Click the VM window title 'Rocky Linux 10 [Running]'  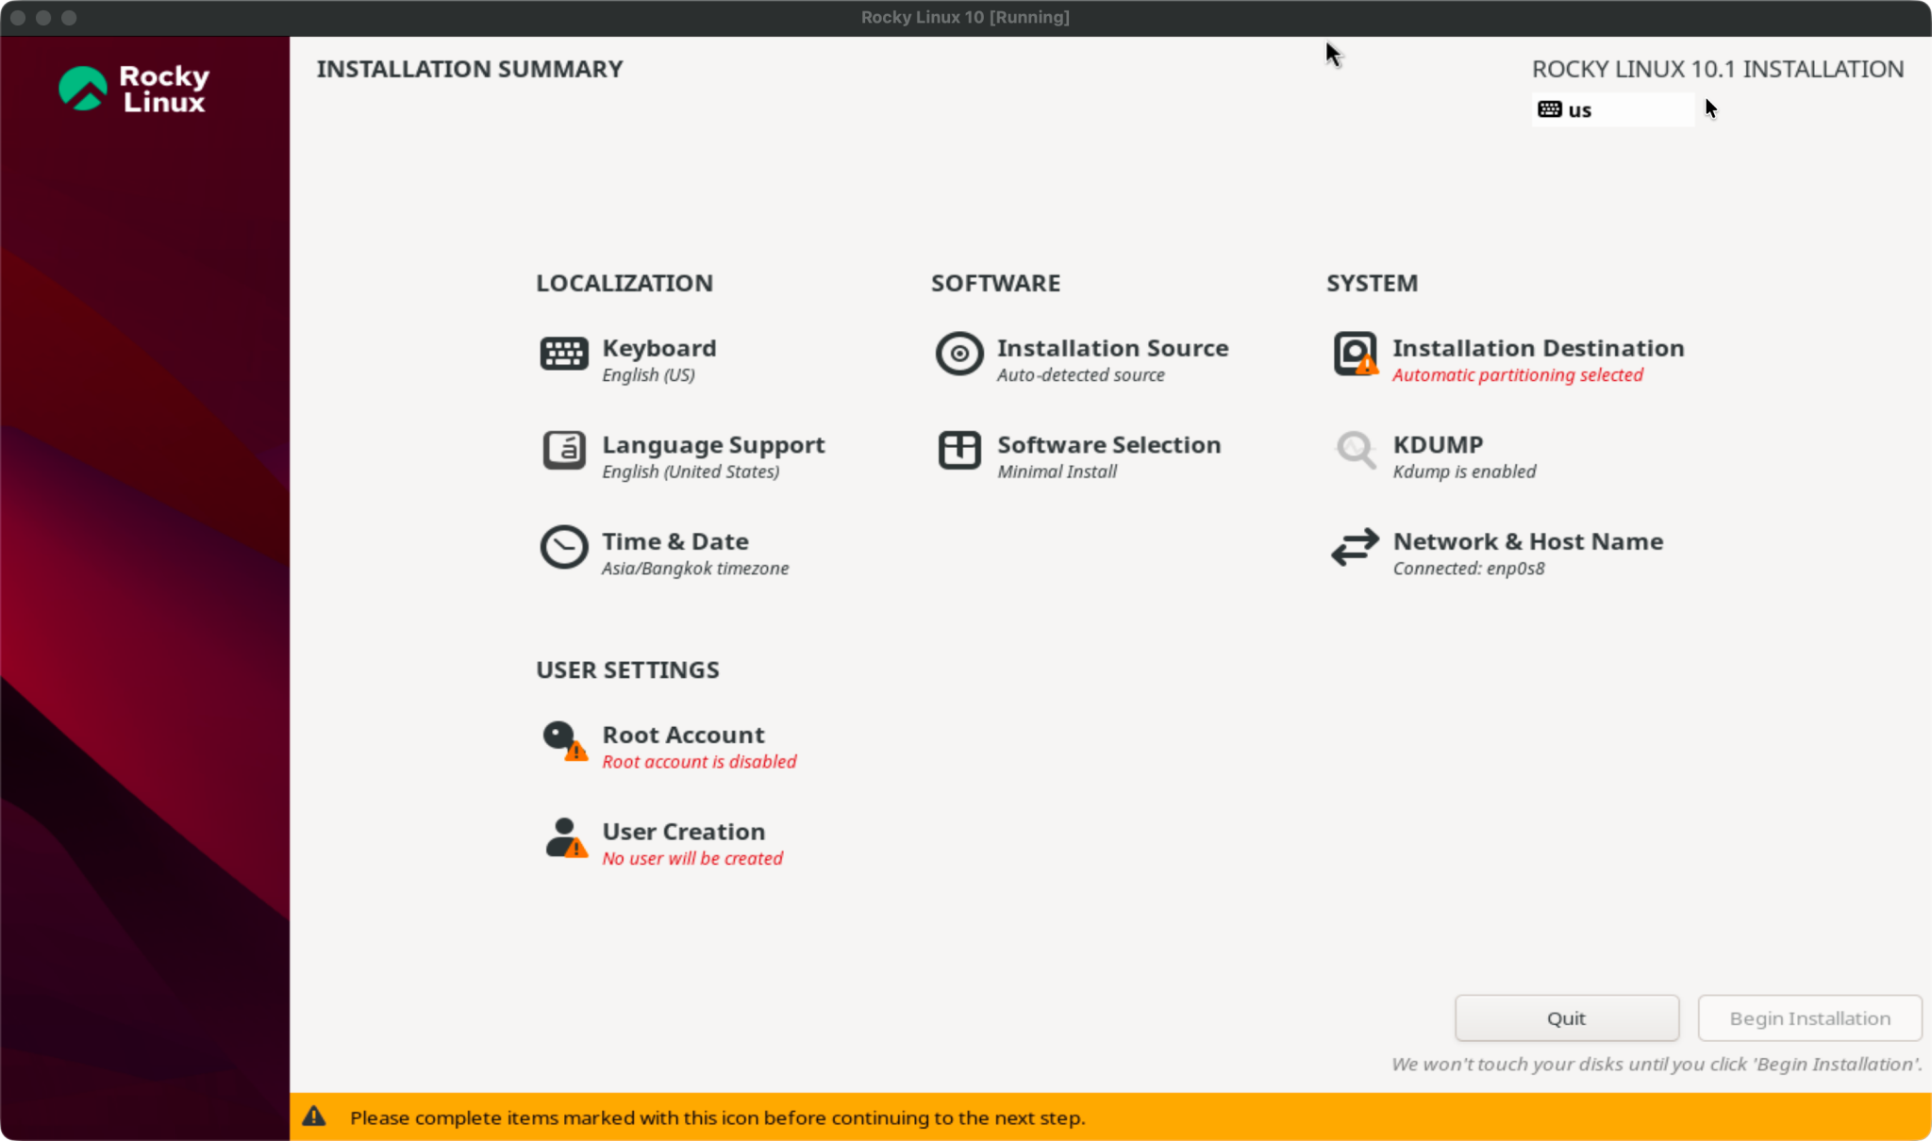[965, 17]
